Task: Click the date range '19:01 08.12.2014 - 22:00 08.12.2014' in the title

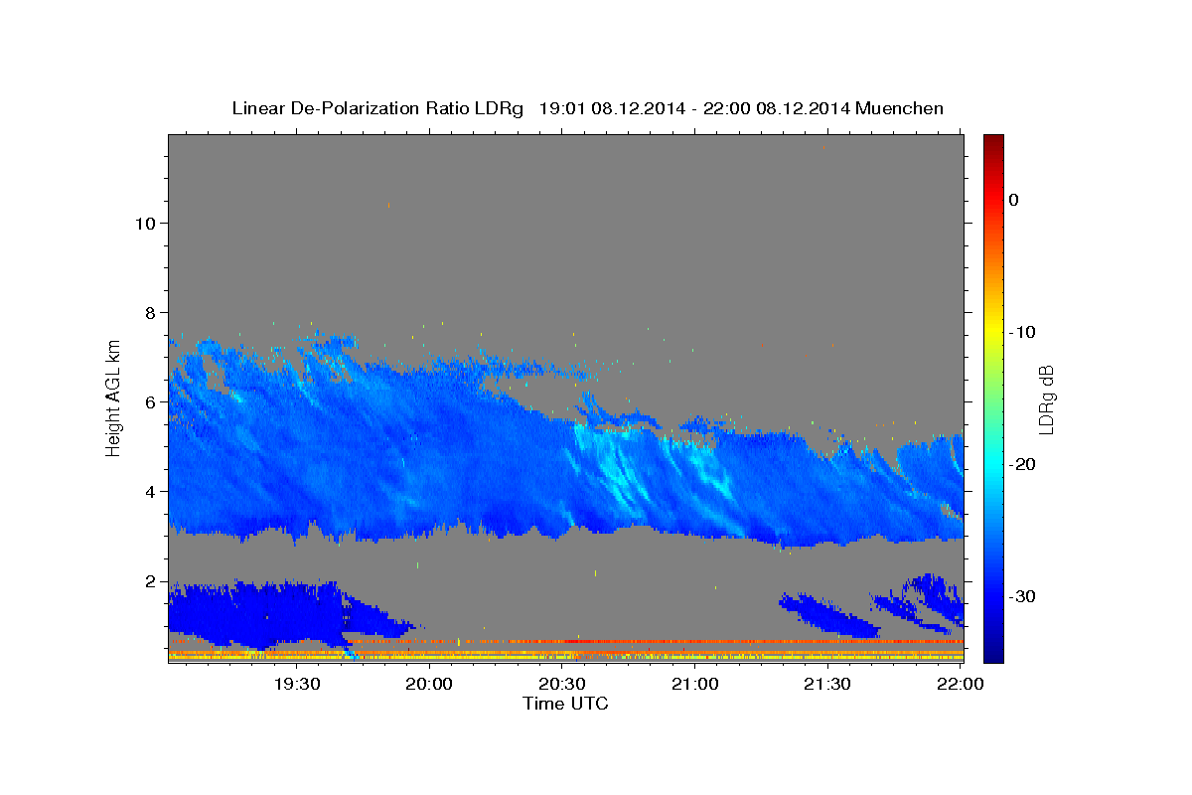Action: (694, 108)
